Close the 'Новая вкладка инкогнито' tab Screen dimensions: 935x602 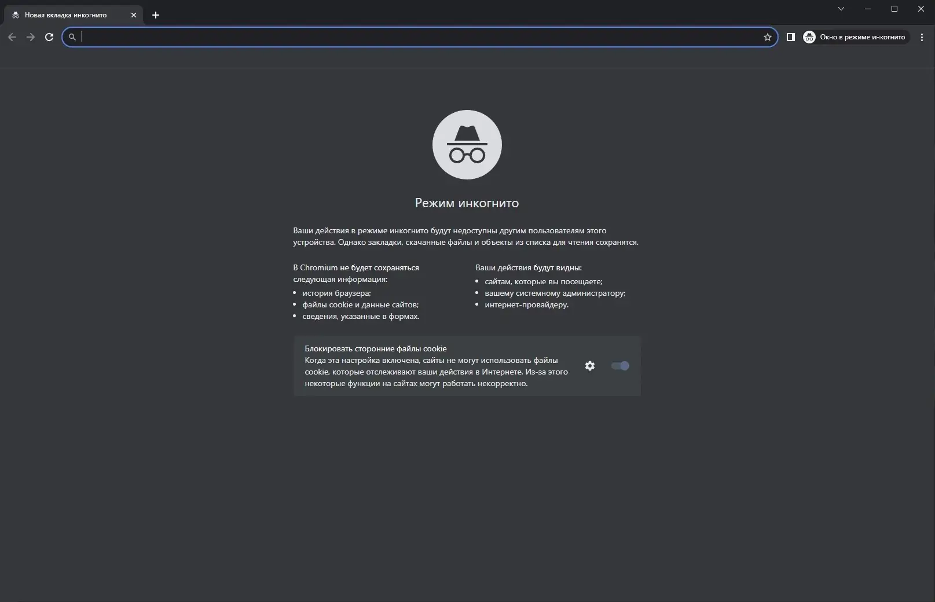click(x=134, y=15)
